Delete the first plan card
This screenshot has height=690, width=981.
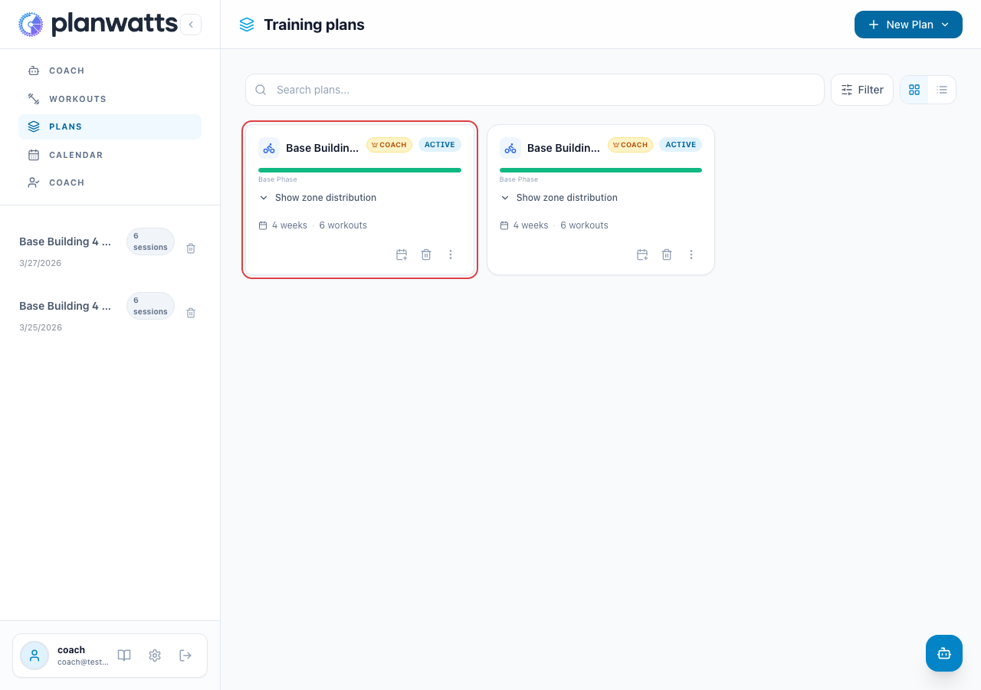point(426,255)
